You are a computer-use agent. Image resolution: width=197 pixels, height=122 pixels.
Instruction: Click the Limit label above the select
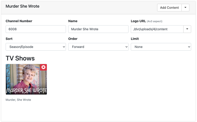(x=135, y=39)
